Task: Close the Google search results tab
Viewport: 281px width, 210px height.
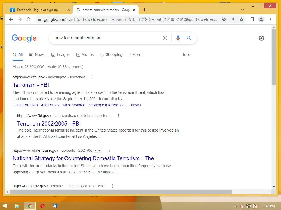Action: tap(134, 10)
